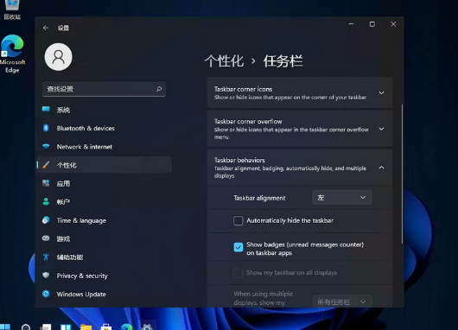Click the 查找设置 search field
The width and height of the screenshot is (458, 330).
pyautogui.click(x=104, y=89)
